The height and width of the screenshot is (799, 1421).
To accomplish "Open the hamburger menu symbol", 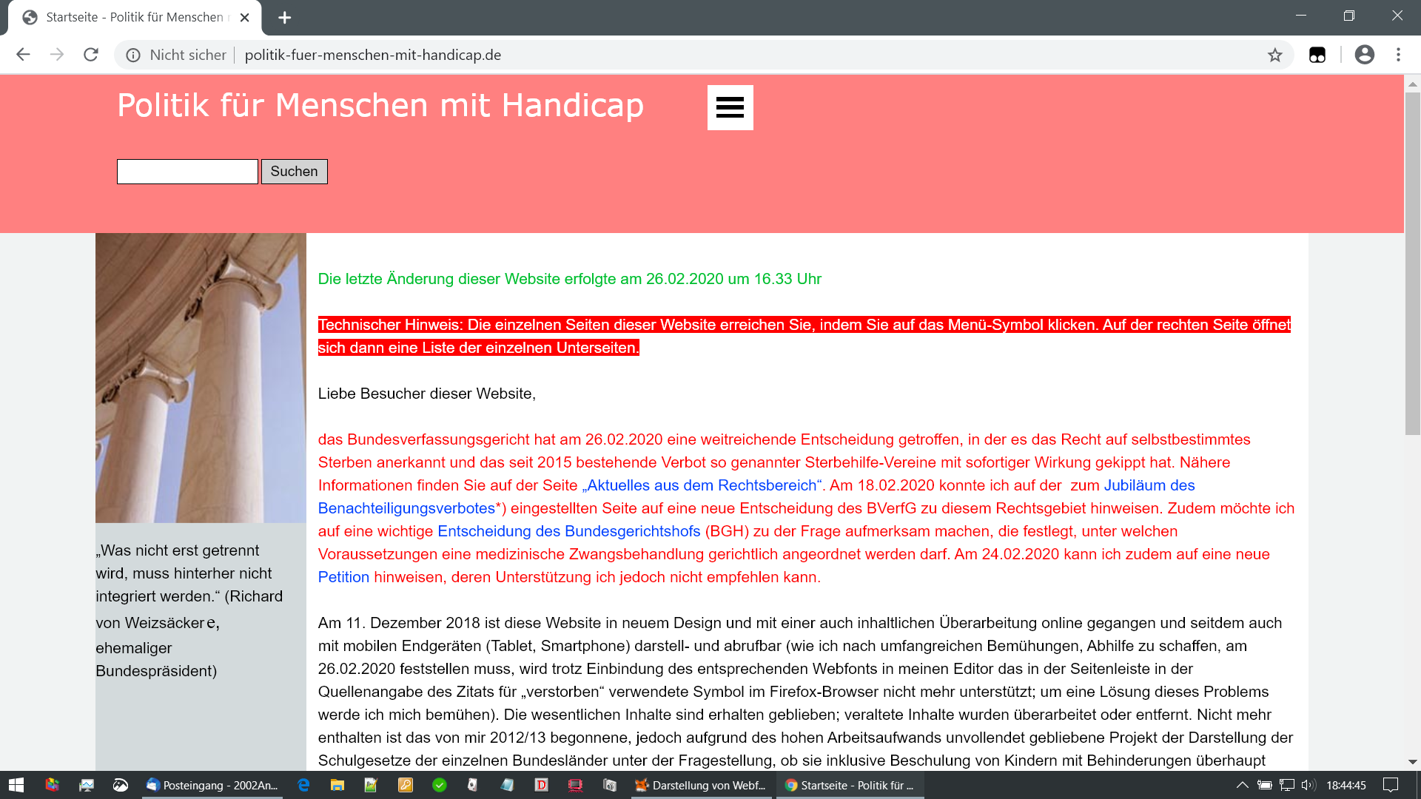I will pos(730,107).
